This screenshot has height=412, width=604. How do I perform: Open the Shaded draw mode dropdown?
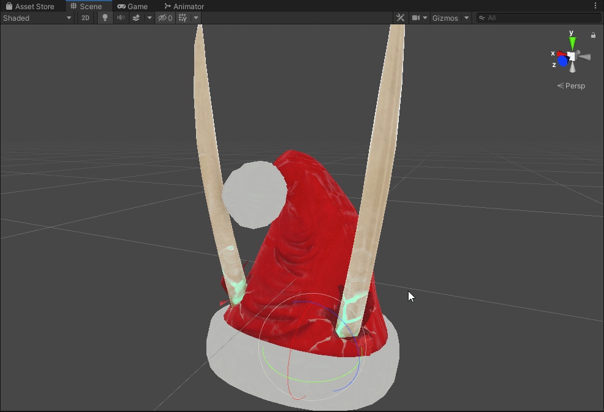click(37, 18)
